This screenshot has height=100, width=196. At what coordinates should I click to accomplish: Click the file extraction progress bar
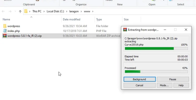point(156,48)
